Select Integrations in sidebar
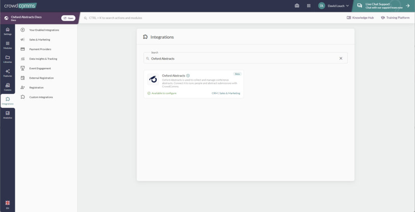The width and height of the screenshot is (415, 212). tap(8, 101)
